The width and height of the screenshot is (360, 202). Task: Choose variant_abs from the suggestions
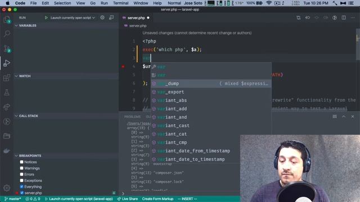tap(211, 100)
